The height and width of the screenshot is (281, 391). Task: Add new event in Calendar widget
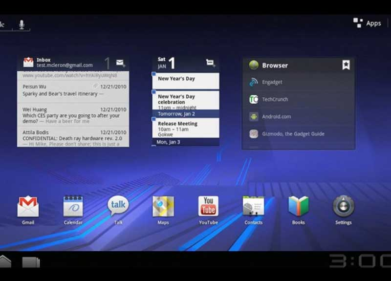click(x=211, y=63)
